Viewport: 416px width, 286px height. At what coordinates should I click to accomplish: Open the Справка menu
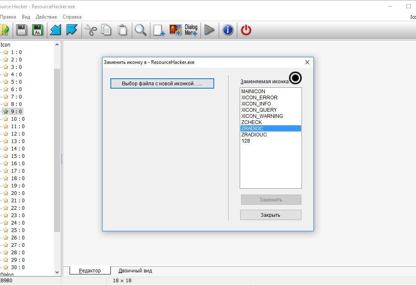(72, 17)
